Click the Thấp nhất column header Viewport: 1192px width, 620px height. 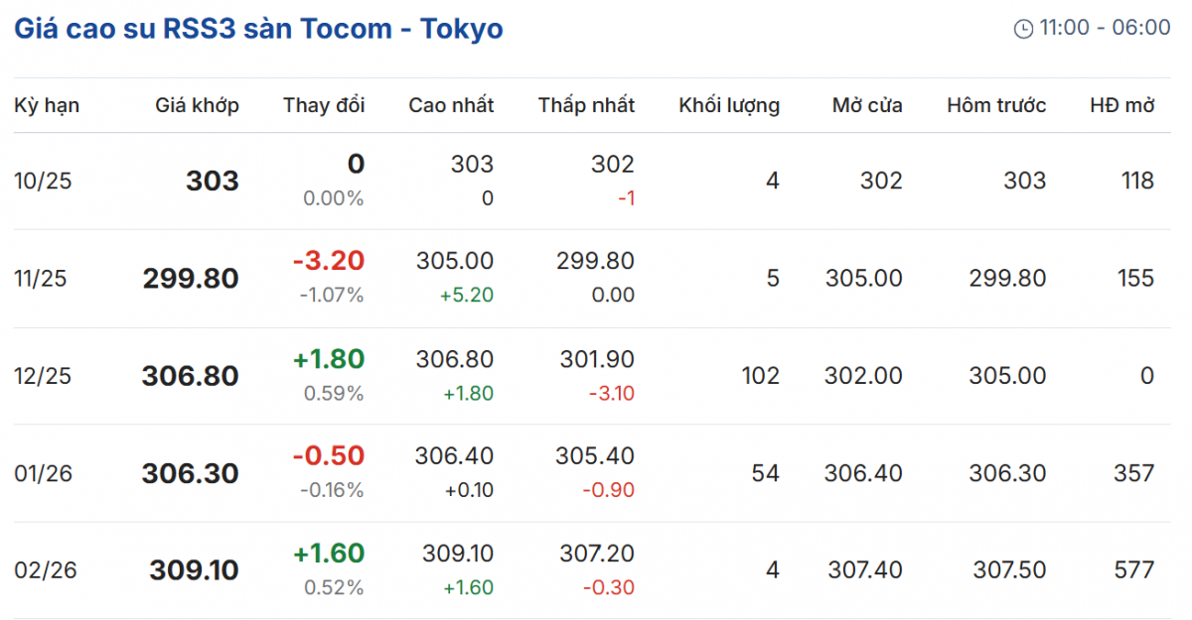pyautogui.click(x=586, y=105)
